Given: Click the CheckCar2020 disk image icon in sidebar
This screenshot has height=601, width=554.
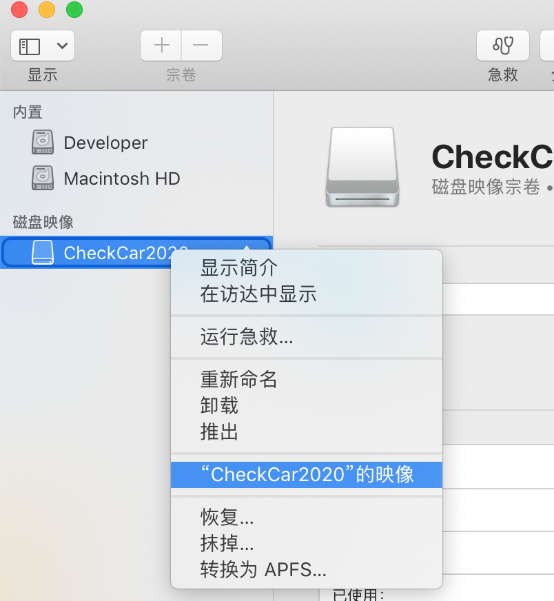Looking at the screenshot, I should tap(43, 252).
